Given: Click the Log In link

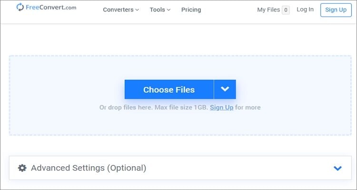Looking at the screenshot, I should pyautogui.click(x=305, y=9).
